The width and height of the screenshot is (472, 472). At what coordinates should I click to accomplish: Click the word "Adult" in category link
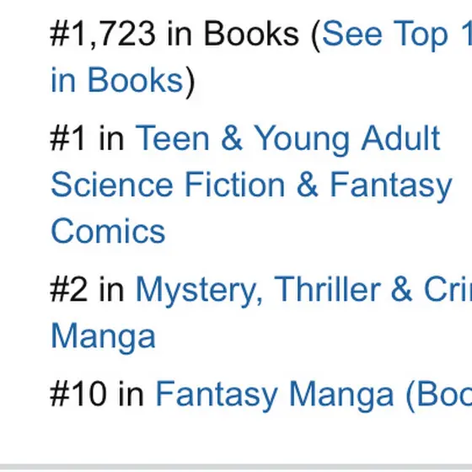(x=400, y=138)
